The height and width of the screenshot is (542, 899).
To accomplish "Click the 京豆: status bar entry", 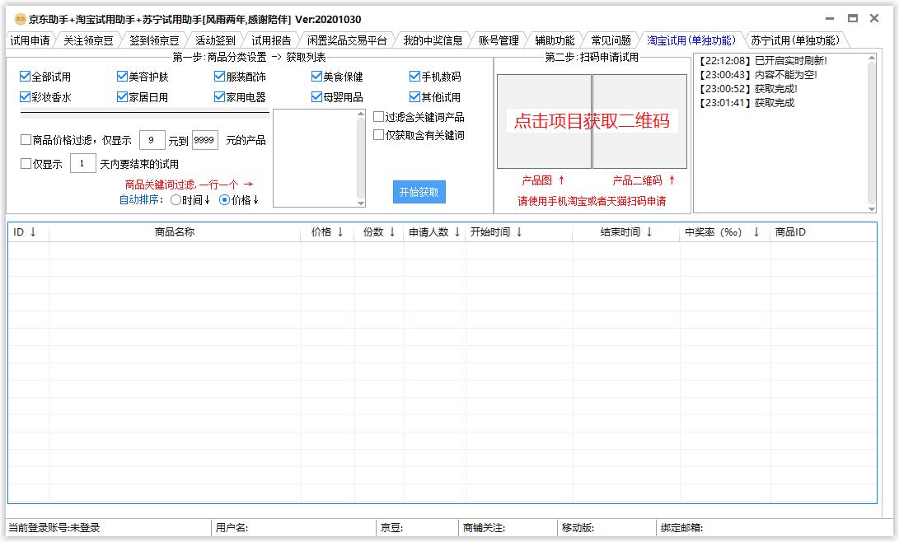I will tap(391, 528).
